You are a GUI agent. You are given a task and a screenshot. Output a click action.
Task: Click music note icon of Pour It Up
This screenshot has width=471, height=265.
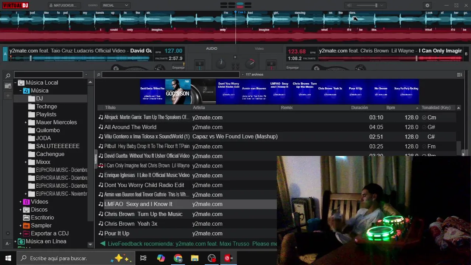point(101,233)
